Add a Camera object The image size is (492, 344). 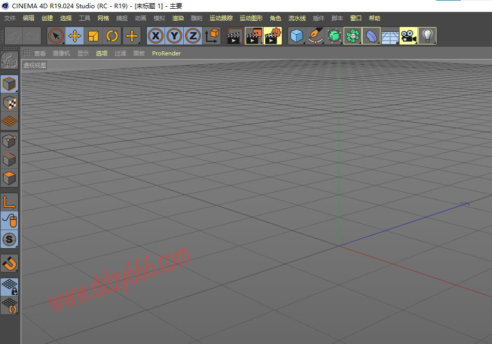tap(408, 36)
